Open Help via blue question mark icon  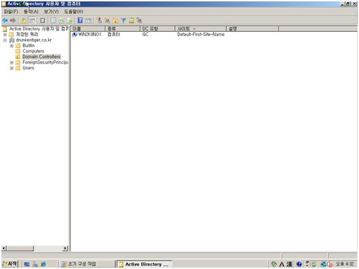pyautogui.click(x=80, y=20)
